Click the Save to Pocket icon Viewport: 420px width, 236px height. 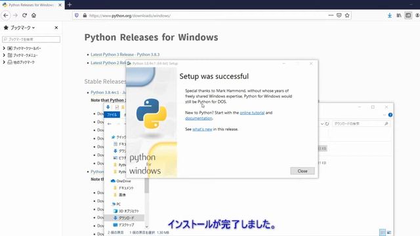coord(339,15)
